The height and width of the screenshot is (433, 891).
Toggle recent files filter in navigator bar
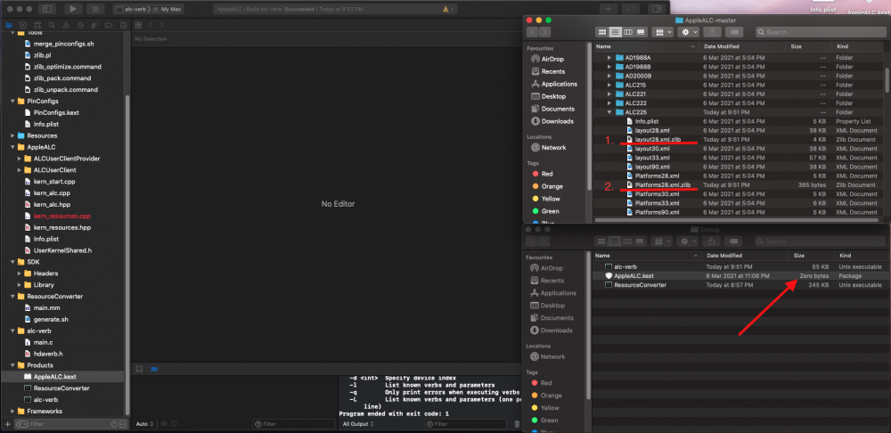coord(114,424)
